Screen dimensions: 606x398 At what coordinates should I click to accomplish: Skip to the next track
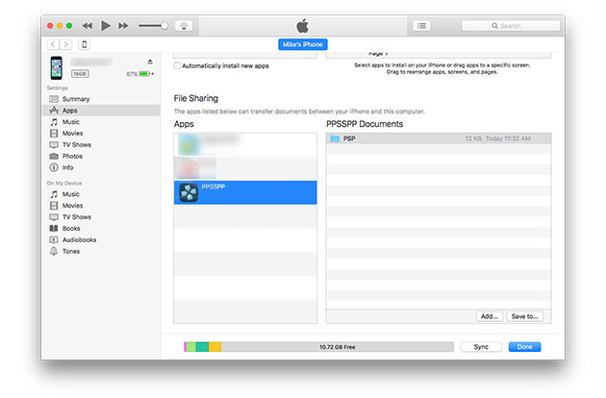coord(124,25)
